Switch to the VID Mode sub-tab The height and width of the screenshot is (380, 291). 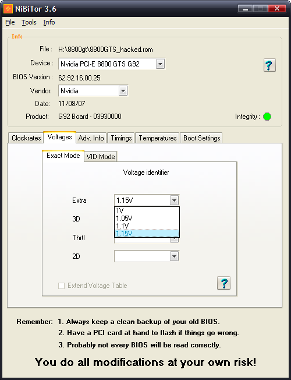pyautogui.click(x=101, y=157)
